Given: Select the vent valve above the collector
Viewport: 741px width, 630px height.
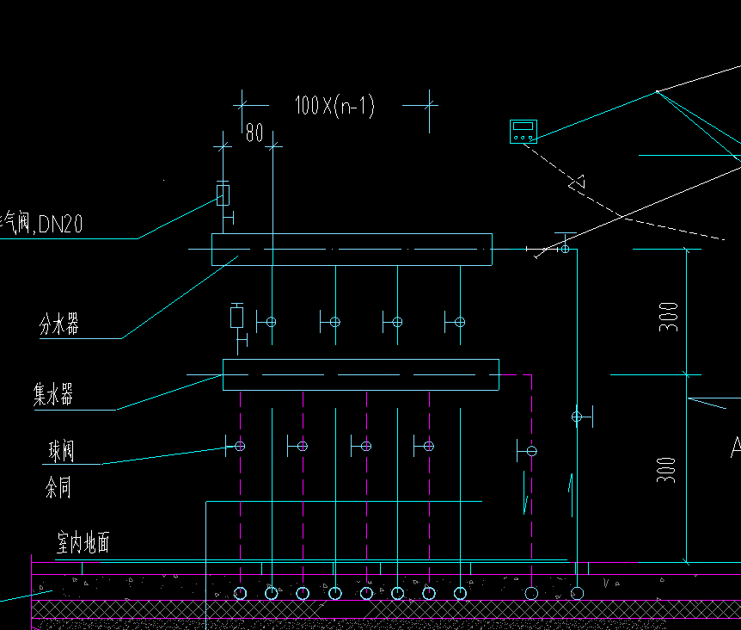Looking at the screenshot, I should [236, 317].
